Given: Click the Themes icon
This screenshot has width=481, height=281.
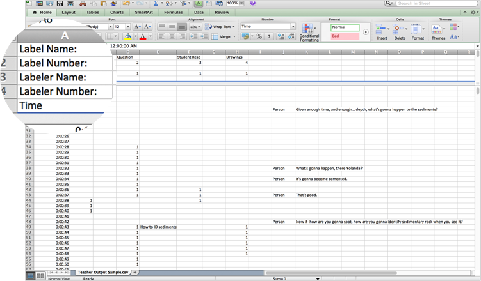Looking at the screenshot, I should tap(438, 31).
